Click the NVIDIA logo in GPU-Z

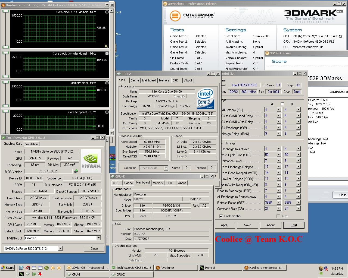[91, 161]
